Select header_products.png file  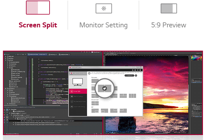18,72
